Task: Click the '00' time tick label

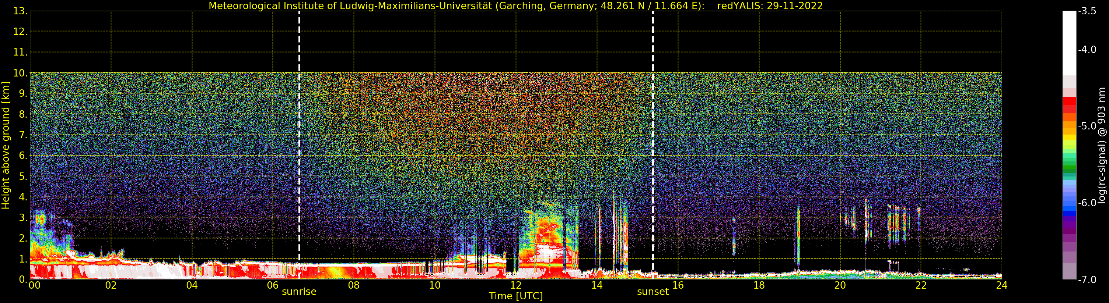Action: (34, 285)
